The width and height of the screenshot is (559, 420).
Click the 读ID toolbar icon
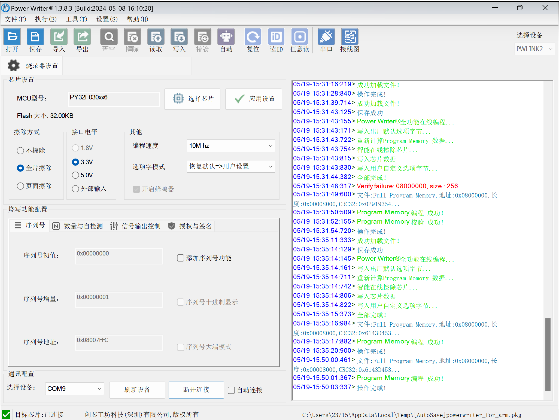[276, 37]
